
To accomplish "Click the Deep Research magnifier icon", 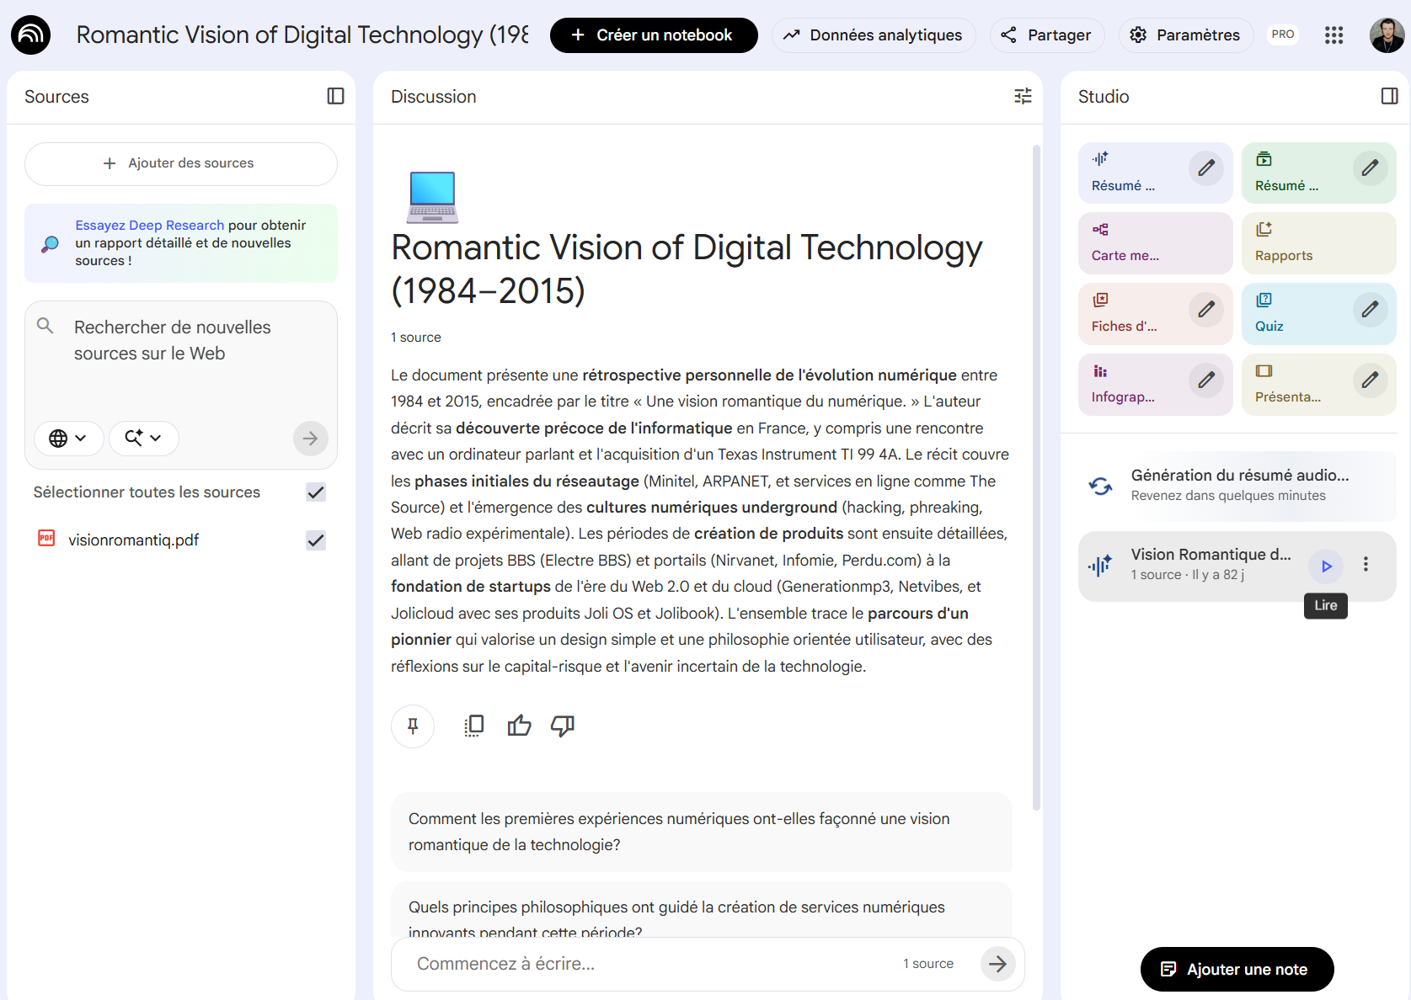I will click(x=51, y=244).
